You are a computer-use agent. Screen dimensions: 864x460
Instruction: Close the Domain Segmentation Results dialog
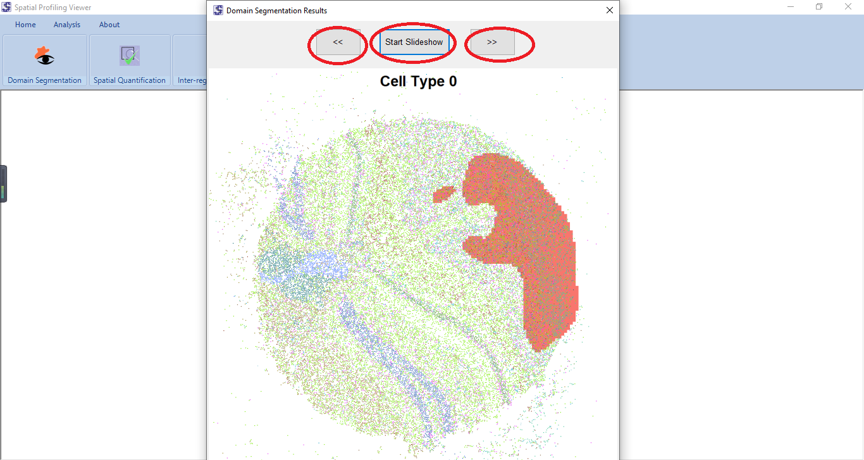coord(610,11)
